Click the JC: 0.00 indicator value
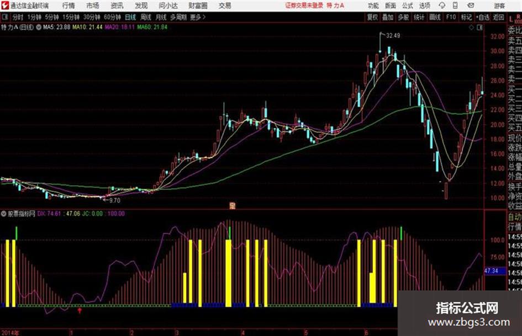Viewport: 522px width, 336px height. tap(92, 214)
